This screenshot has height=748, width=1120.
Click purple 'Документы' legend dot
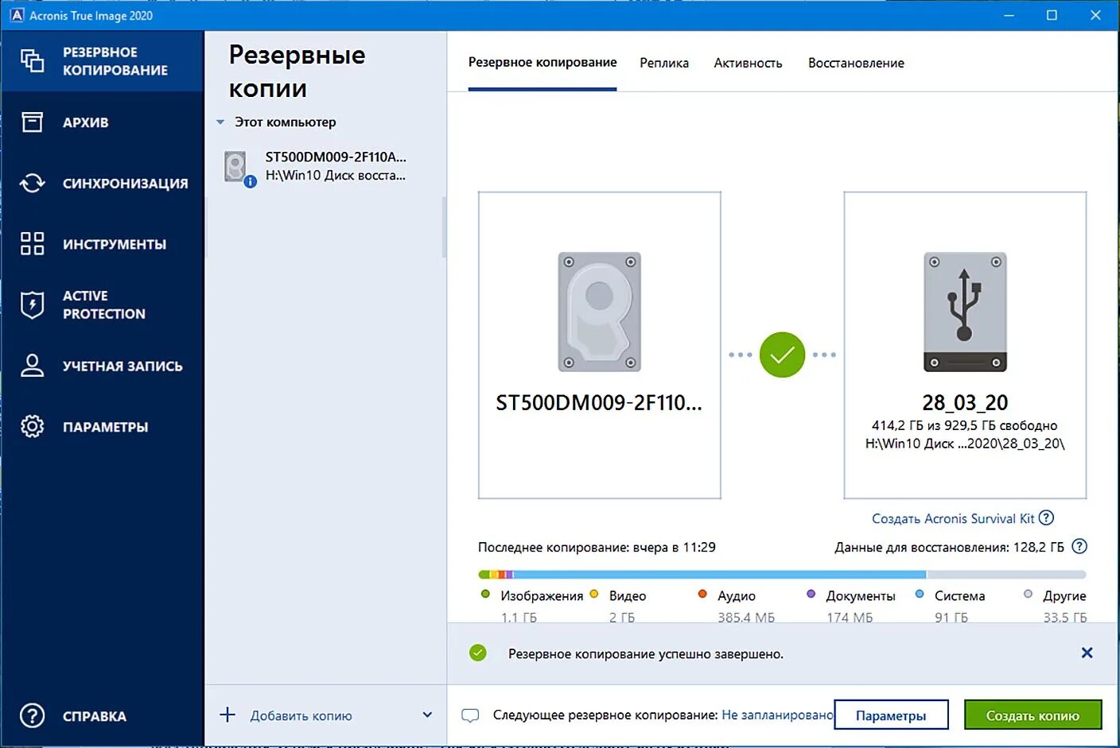pyautogui.click(x=811, y=594)
